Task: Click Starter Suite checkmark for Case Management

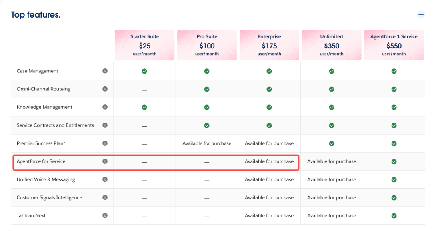Action: [144, 71]
